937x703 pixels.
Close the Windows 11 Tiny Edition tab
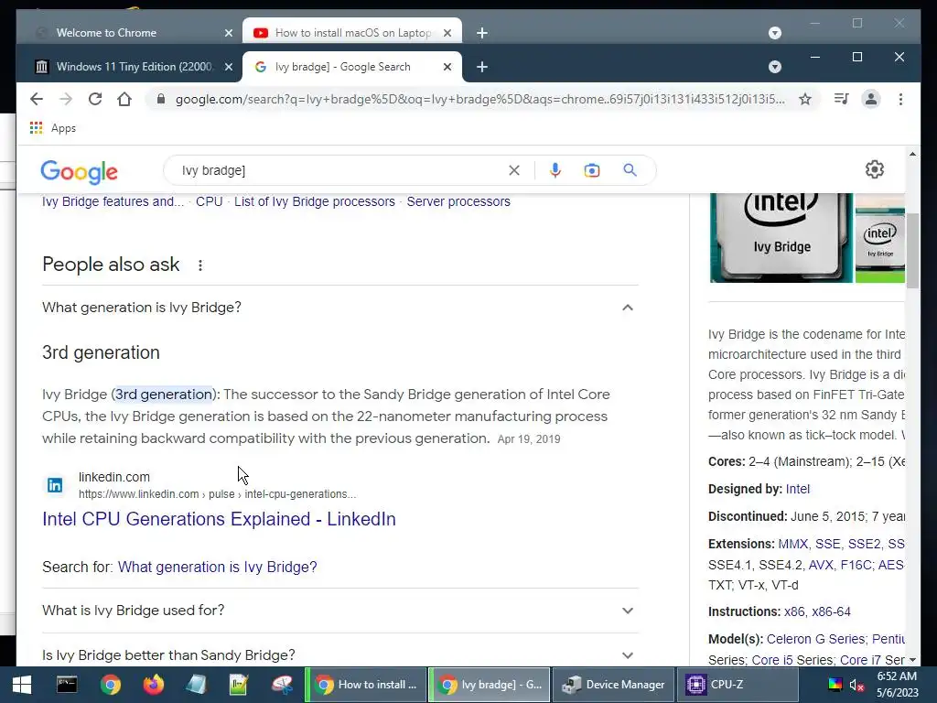pyautogui.click(x=228, y=67)
